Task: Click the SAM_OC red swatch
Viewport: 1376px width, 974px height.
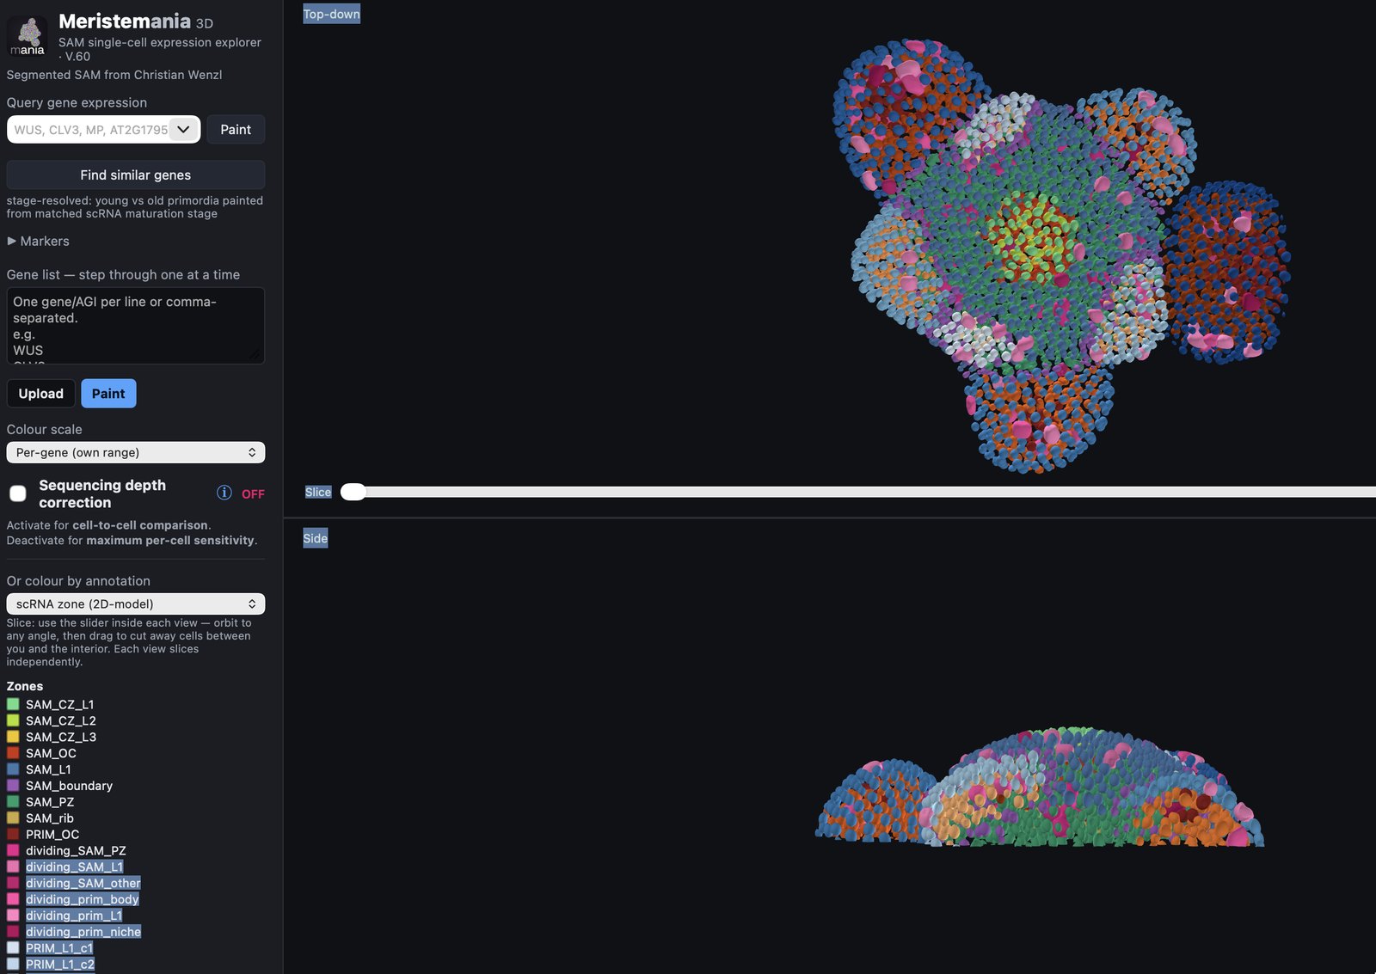Action: [x=13, y=753]
